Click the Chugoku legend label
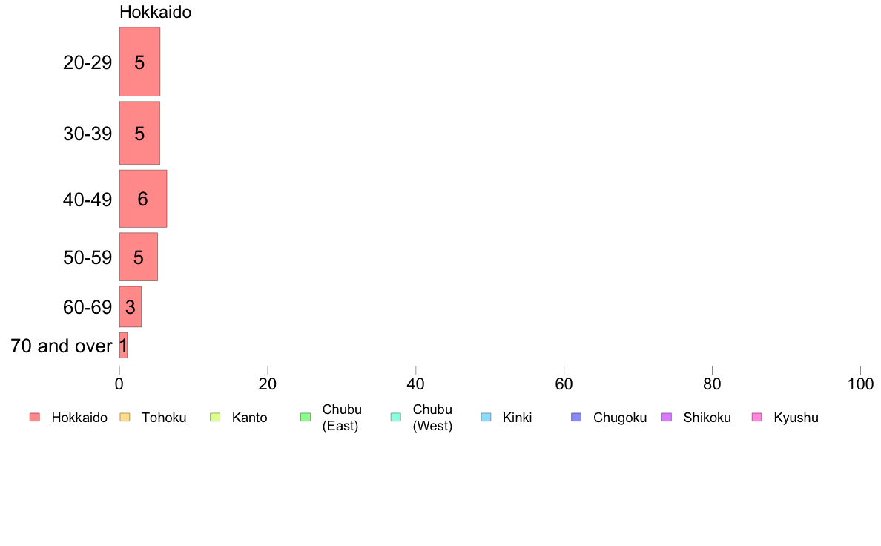The height and width of the screenshot is (546, 881). point(620,418)
